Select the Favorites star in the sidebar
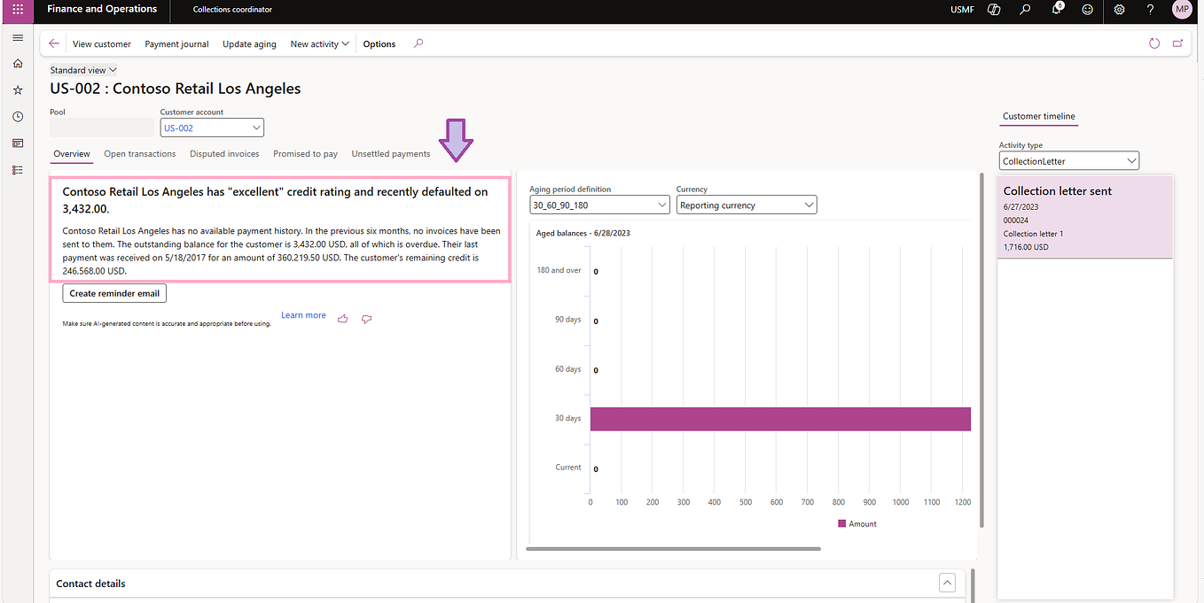This screenshot has height=603, width=1204. [17, 89]
